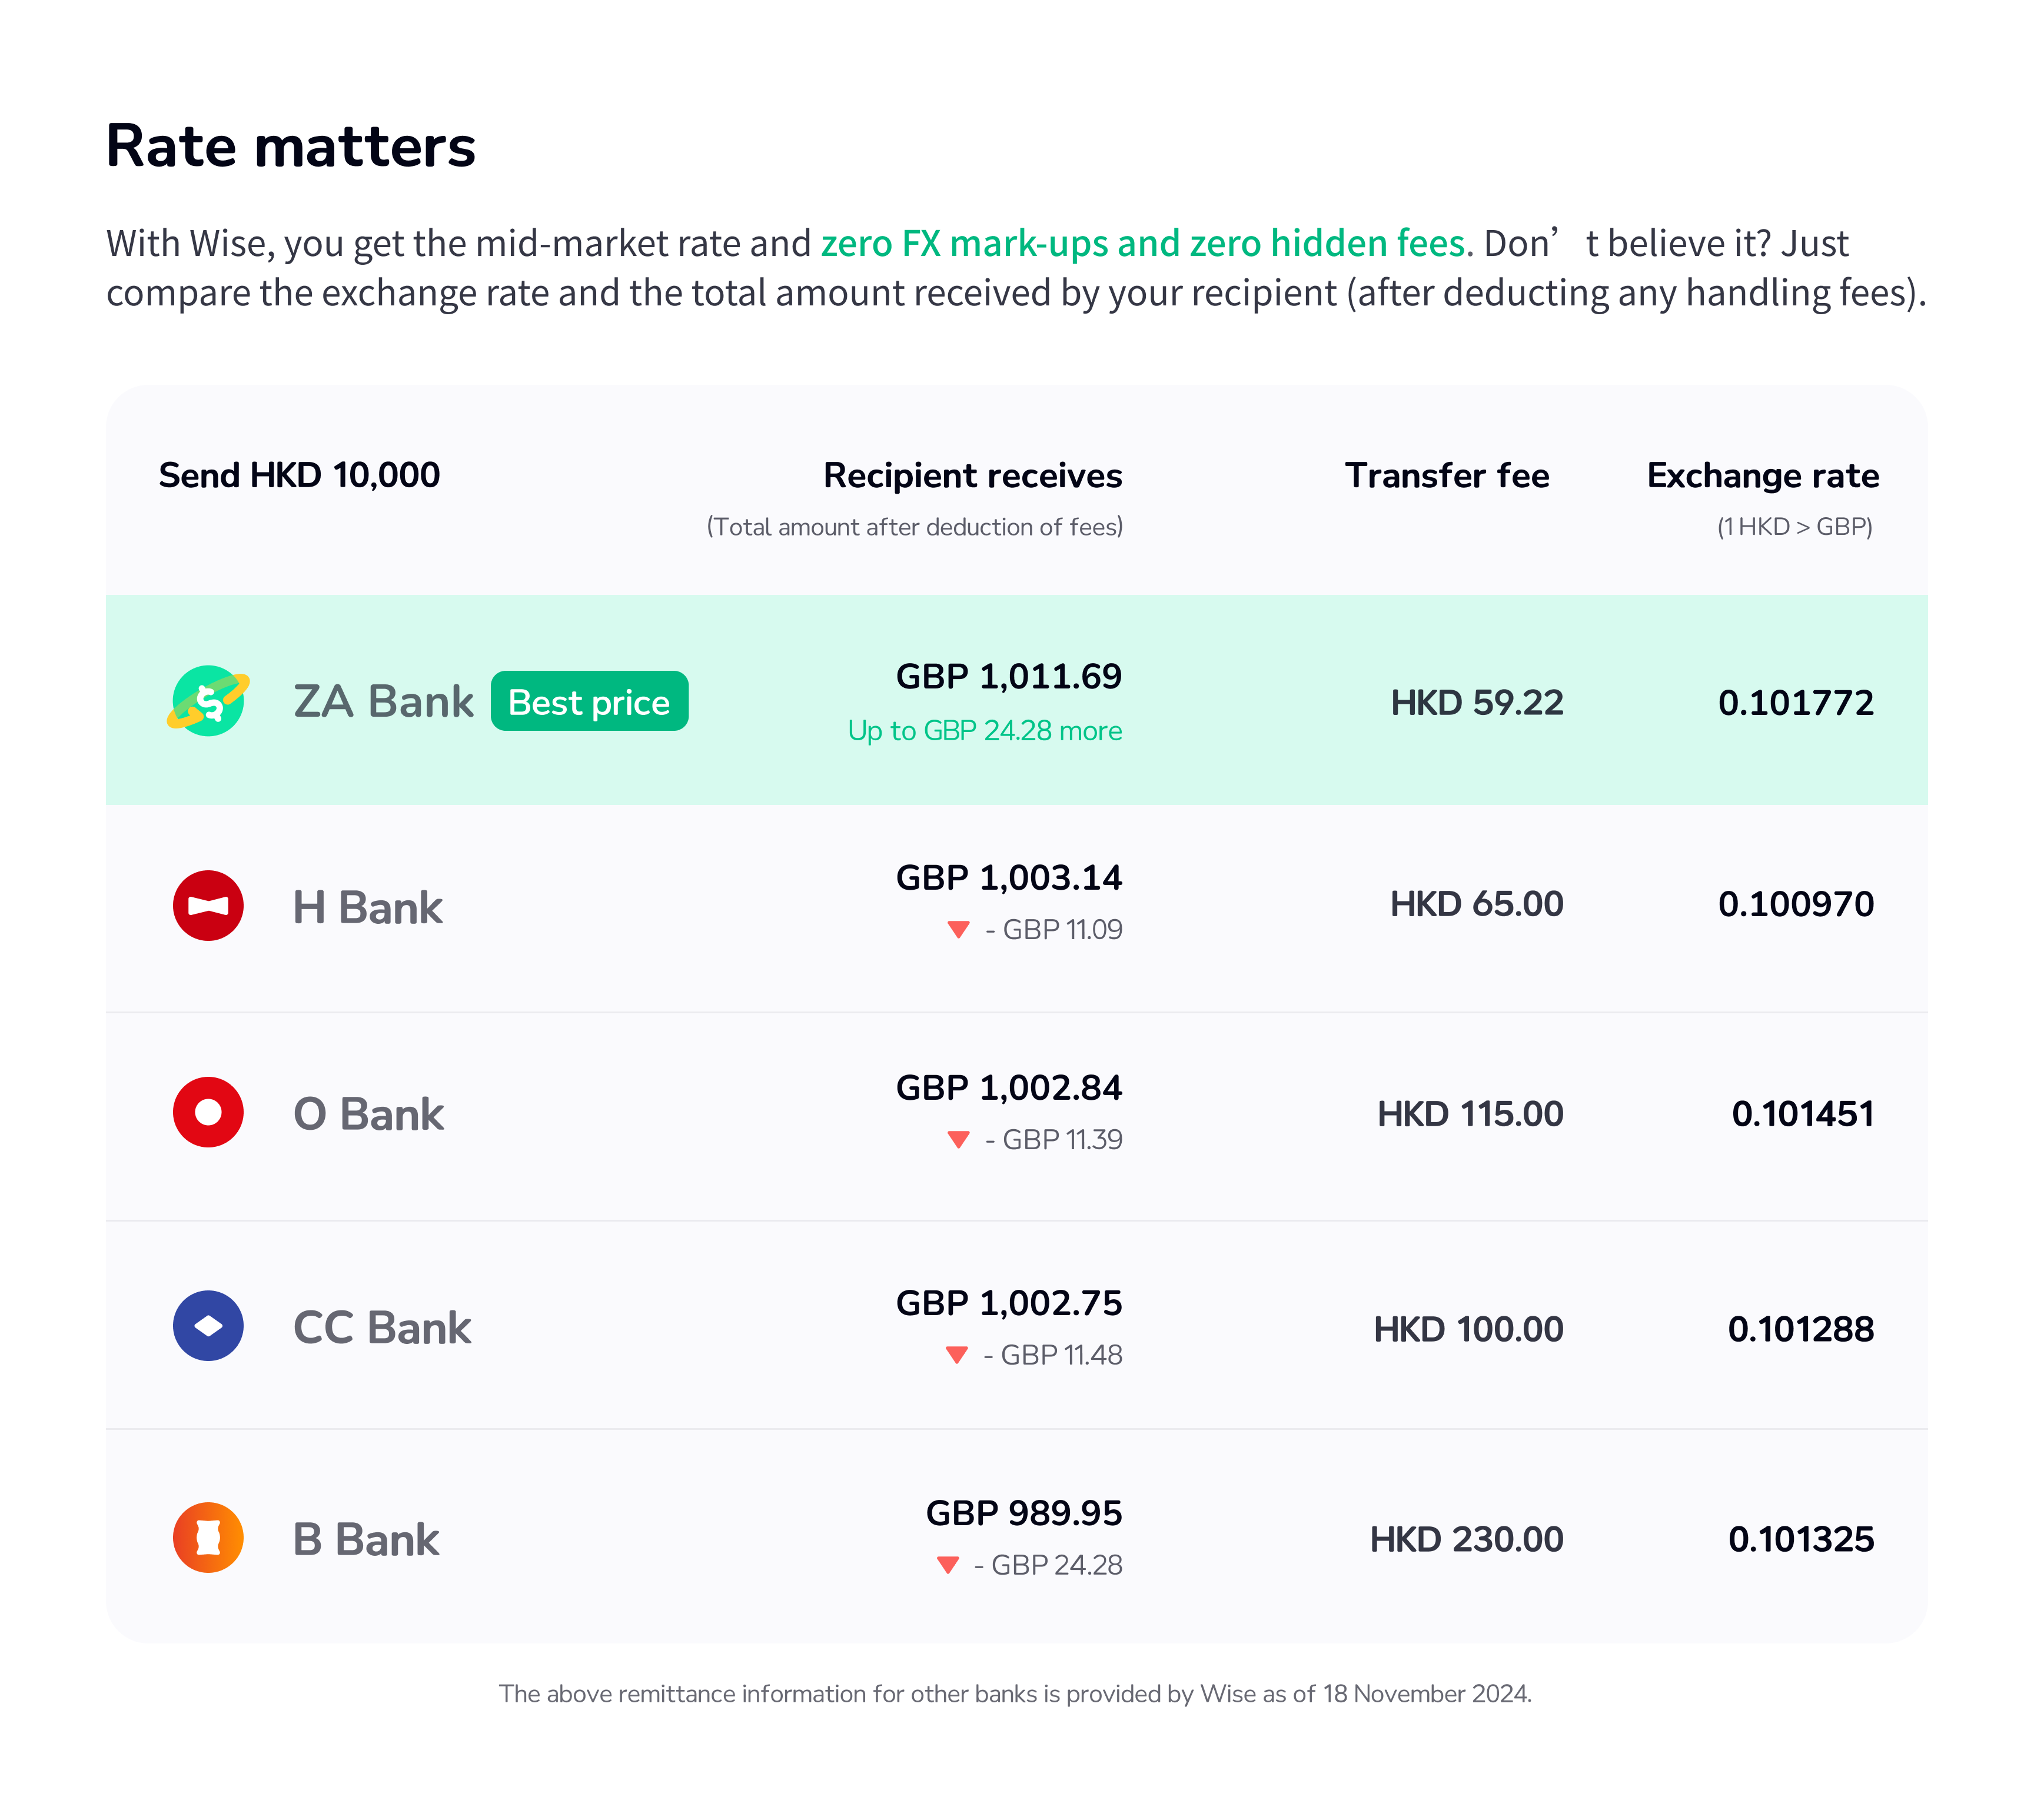Viewport: 2034px width, 1820px height.
Task: Click the Transfer fee column header
Action: coord(1447,476)
